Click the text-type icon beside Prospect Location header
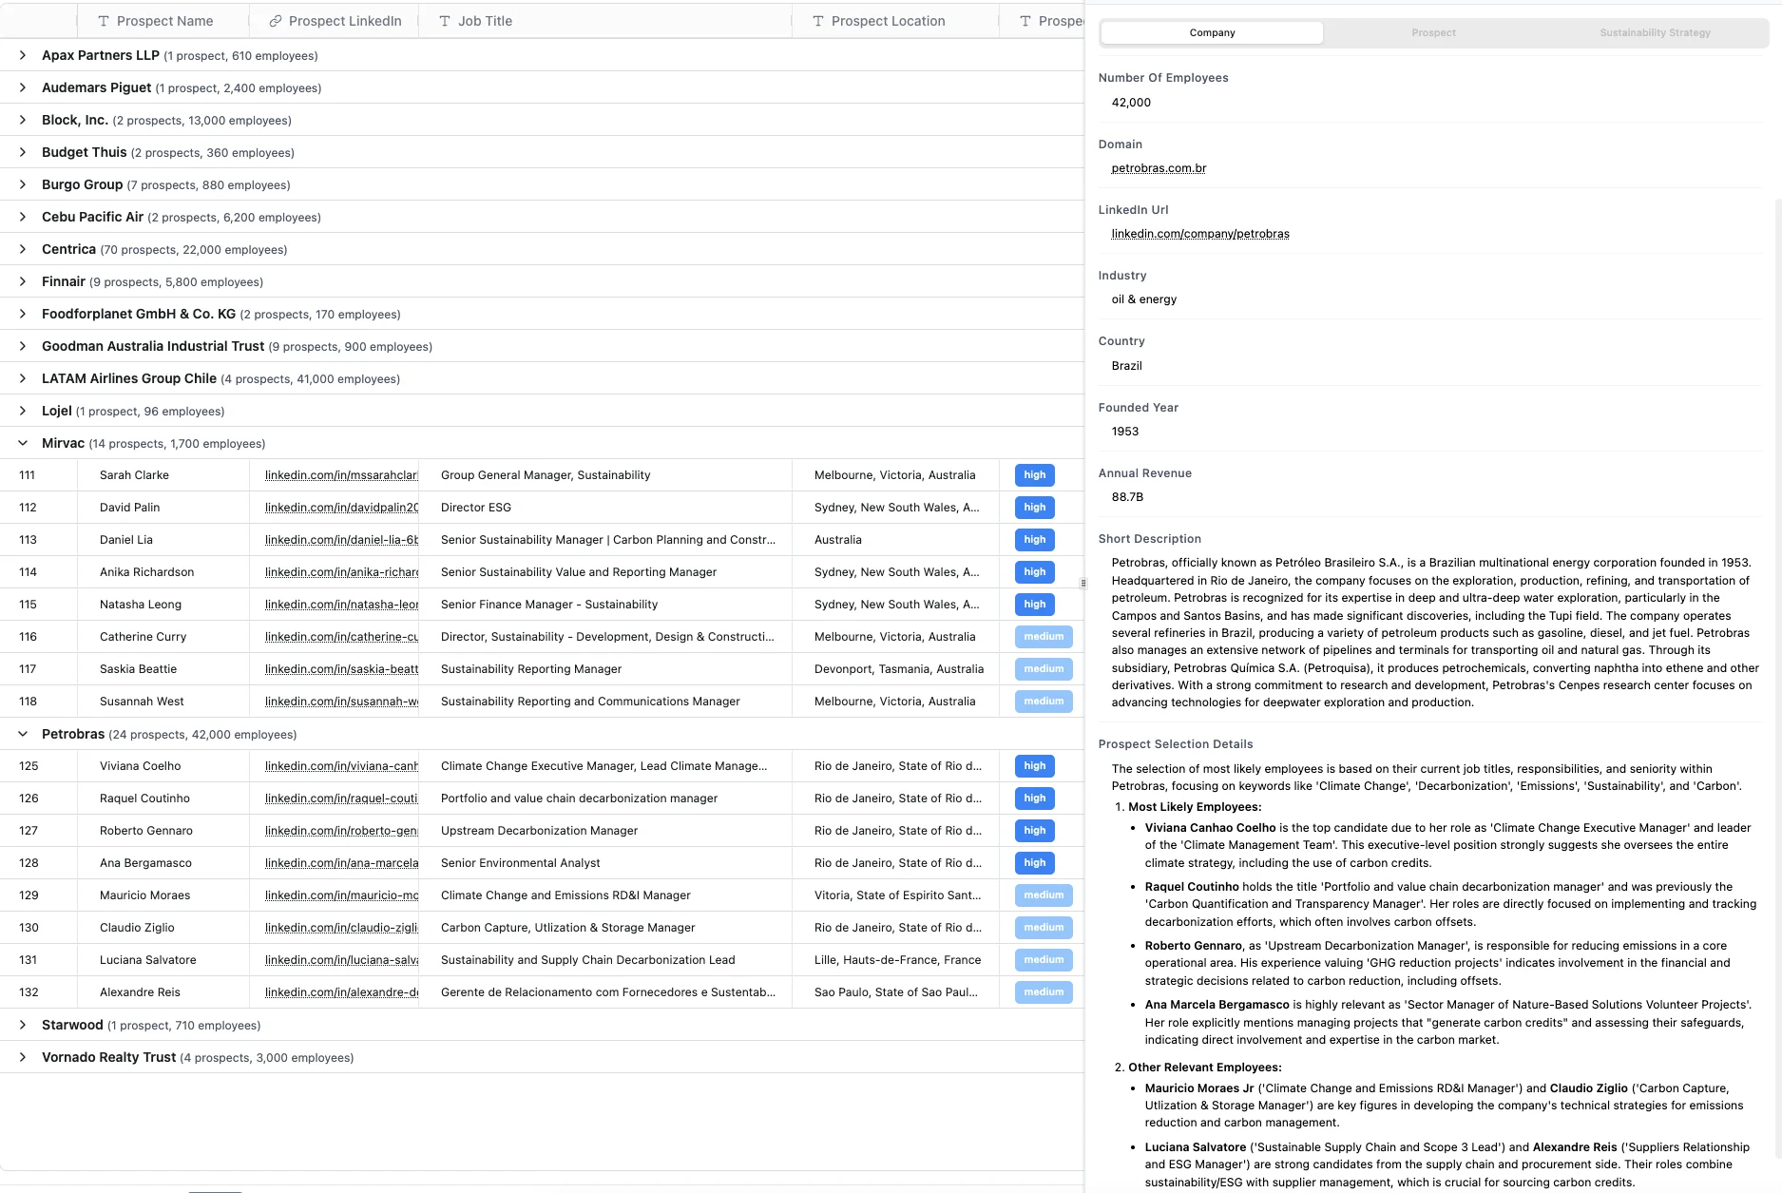Screen dimensions: 1782x1193 point(818,21)
